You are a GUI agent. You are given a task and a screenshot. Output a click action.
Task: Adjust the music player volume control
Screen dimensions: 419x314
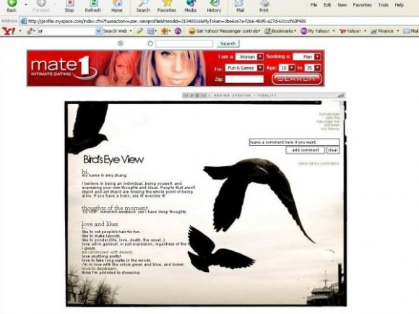[340, 95]
